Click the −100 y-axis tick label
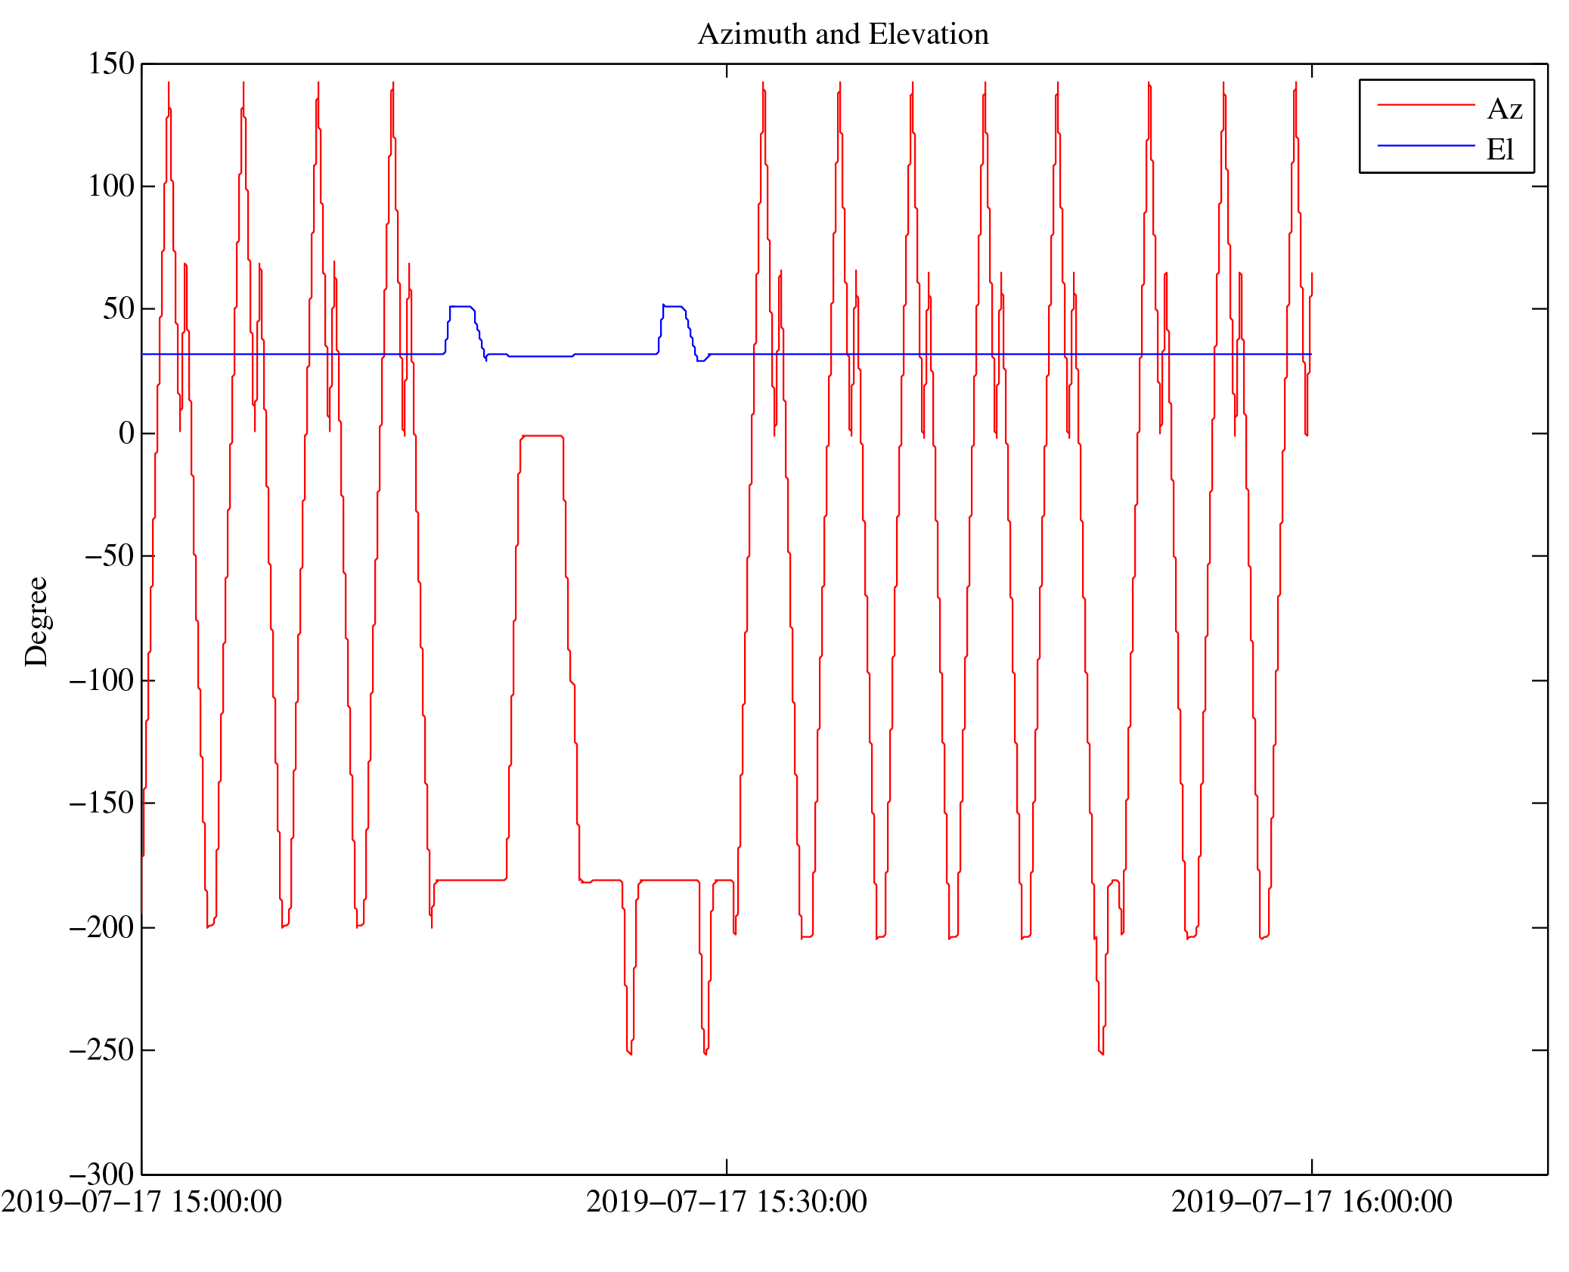Viewport: 1569px width, 1272px height. [101, 680]
